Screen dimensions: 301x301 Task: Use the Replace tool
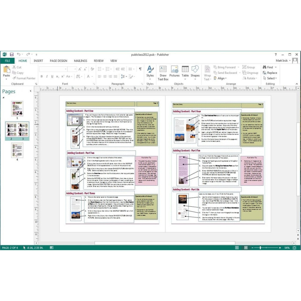tap(270, 73)
